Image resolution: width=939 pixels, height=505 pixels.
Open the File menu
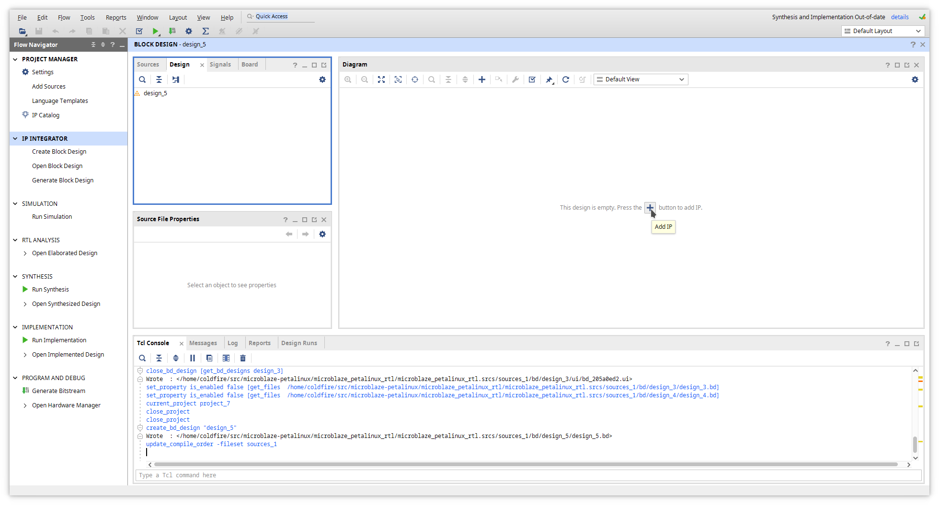point(22,18)
